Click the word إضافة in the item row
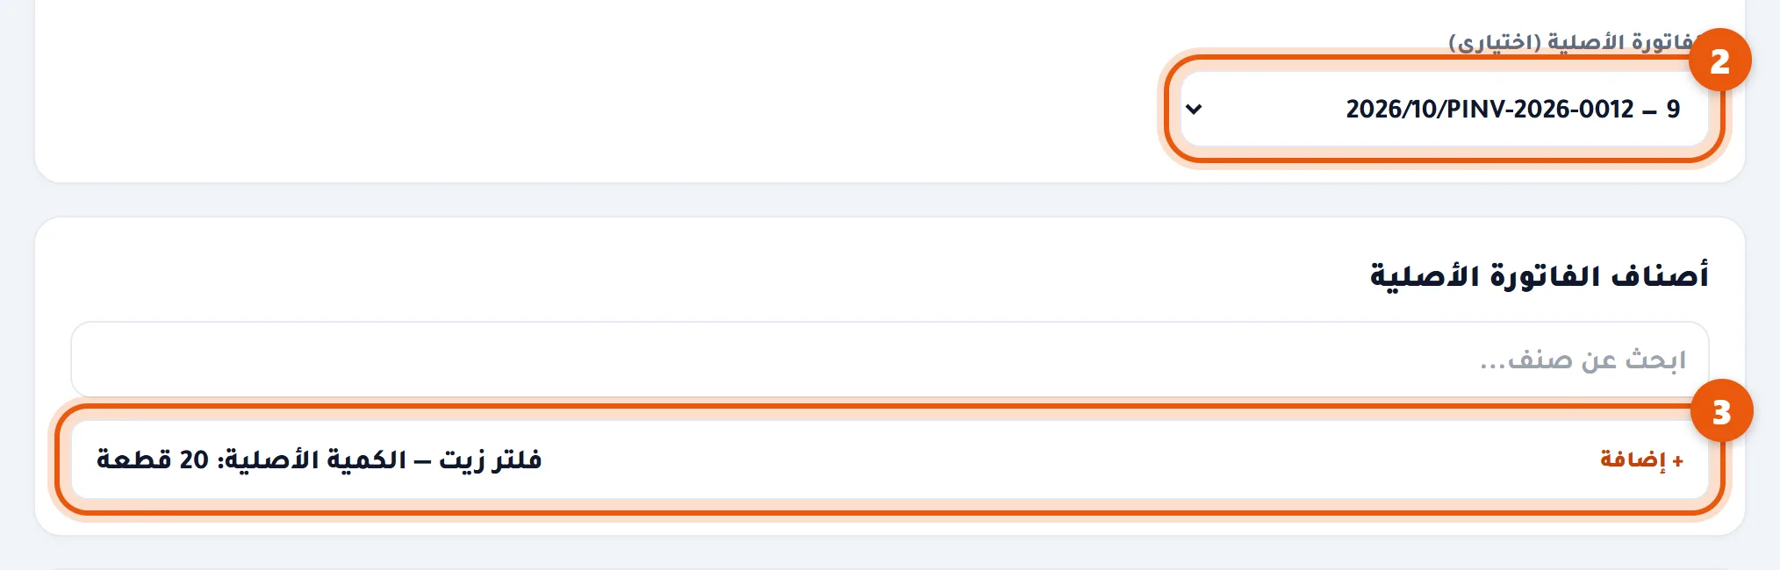This screenshot has width=1780, height=570. pyautogui.click(x=1633, y=460)
